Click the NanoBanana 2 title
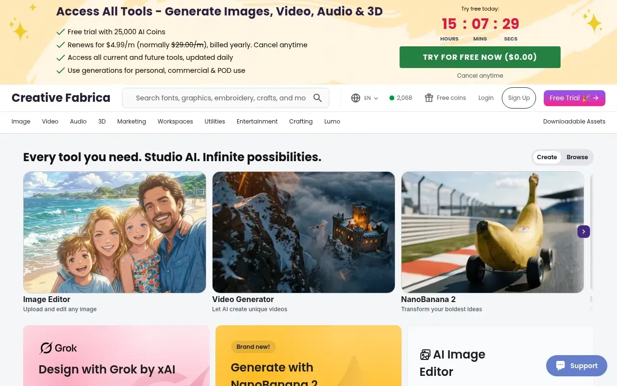617x386 pixels. [x=428, y=299]
